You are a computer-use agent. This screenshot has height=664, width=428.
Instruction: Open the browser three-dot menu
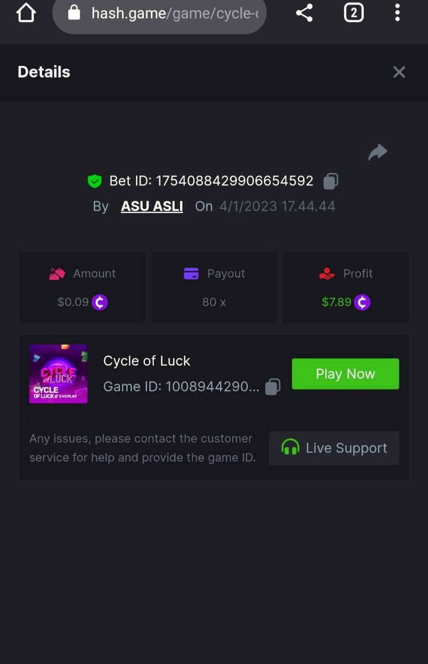click(397, 13)
